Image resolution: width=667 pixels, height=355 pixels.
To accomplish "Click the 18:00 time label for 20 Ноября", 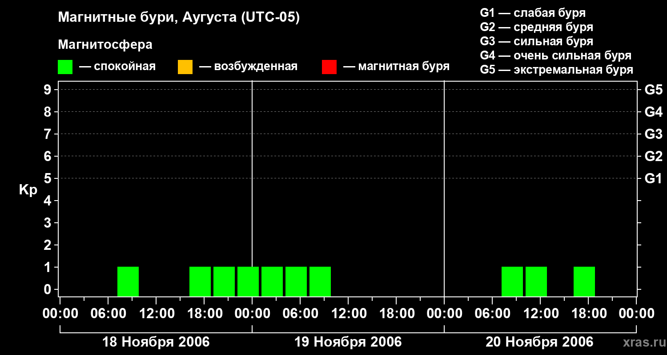I will [x=588, y=313].
